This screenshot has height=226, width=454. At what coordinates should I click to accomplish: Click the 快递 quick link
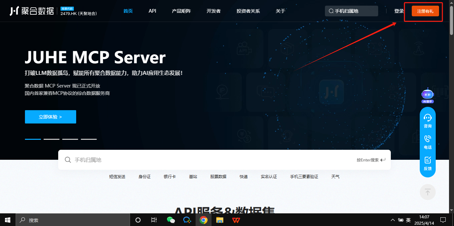[243, 177]
